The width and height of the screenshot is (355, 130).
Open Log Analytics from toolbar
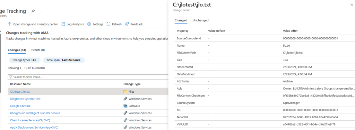click(72, 24)
